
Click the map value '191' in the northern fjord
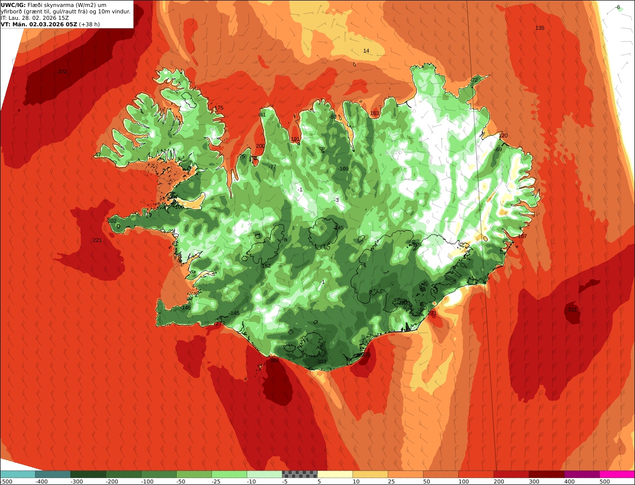295,139
